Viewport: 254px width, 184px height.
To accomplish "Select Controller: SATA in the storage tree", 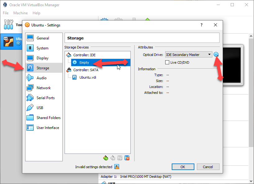I will point(85,70).
